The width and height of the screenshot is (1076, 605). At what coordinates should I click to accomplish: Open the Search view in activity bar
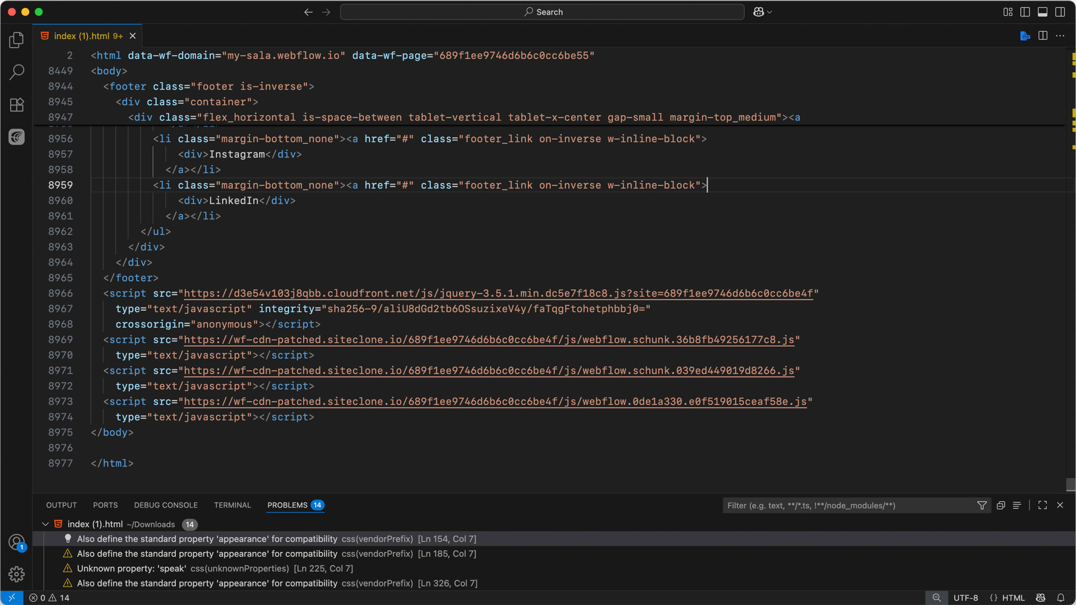[17, 72]
